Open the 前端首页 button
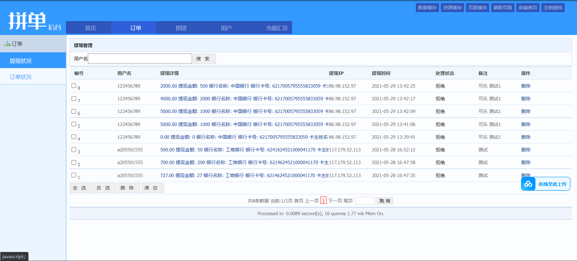This screenshot has width=577, height=261. coord(528,7)
